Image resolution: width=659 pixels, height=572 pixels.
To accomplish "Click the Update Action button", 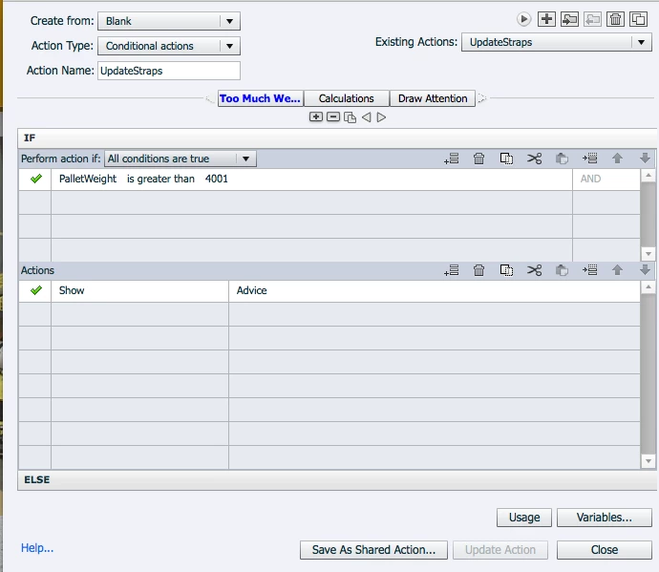I will pos(500,550).
